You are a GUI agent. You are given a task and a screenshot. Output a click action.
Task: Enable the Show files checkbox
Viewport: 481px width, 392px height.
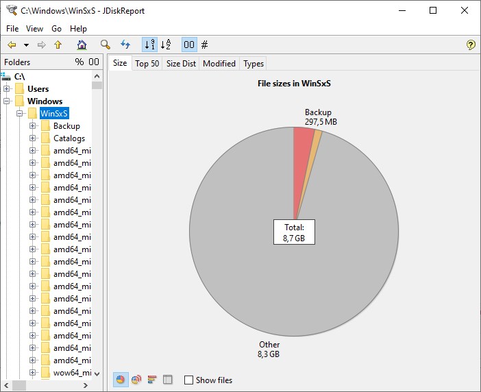pyautogui.click(x=189, y=380)
